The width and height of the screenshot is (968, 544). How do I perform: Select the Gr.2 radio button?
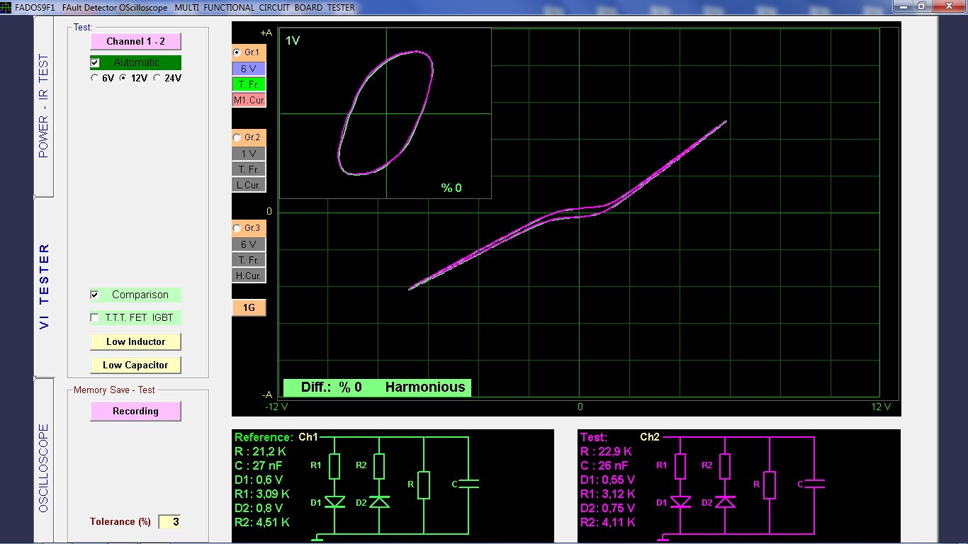pos(237,137)
